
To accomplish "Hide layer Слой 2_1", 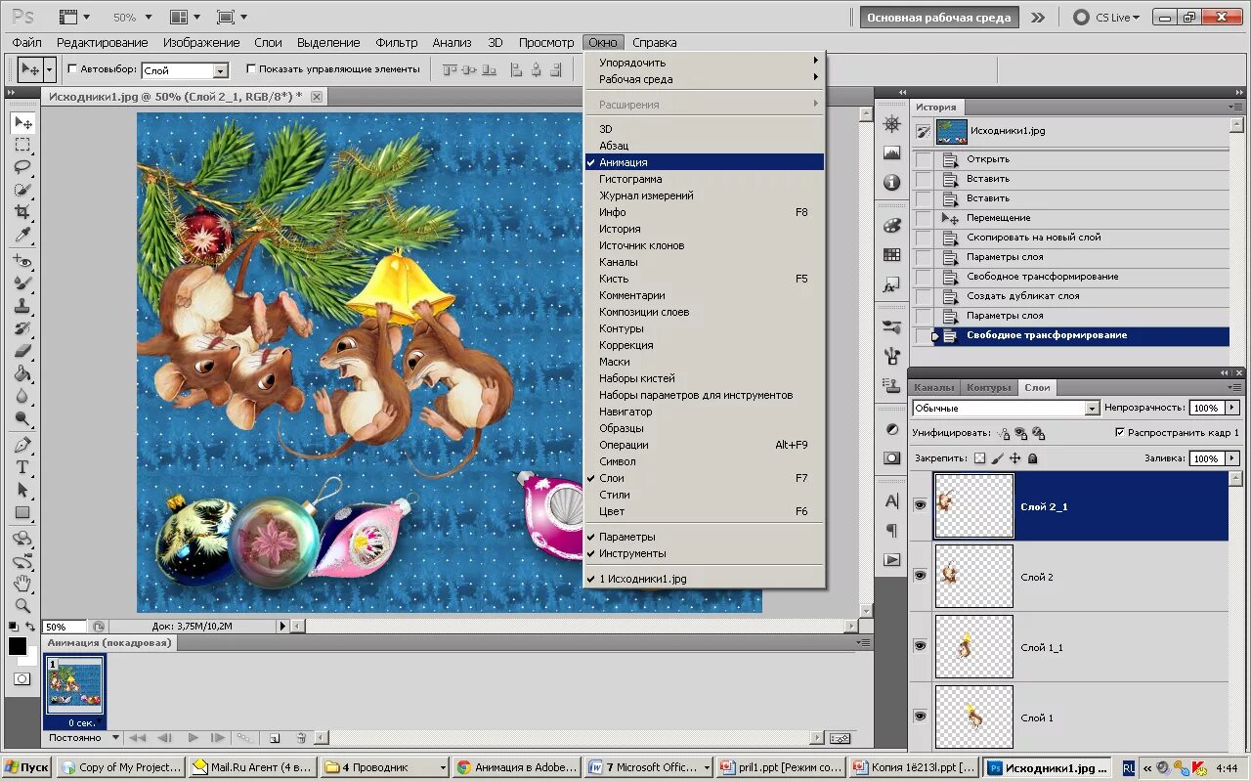I will pos(920,505).
